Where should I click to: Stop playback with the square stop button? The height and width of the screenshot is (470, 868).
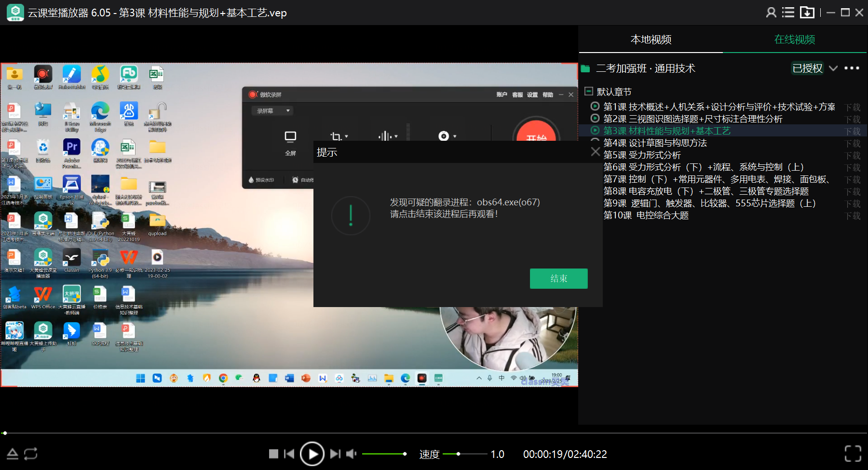(x=273, y=454)
